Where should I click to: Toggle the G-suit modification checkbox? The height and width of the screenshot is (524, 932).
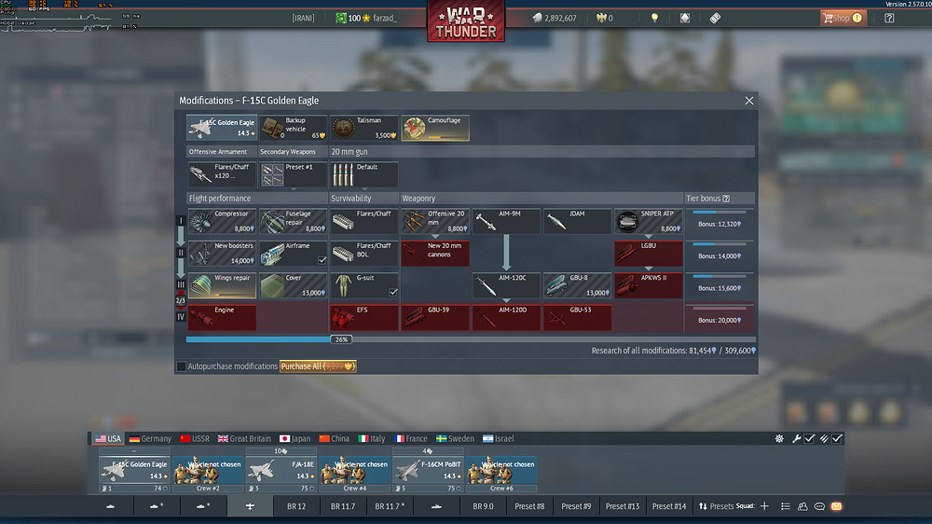point(393,292)
